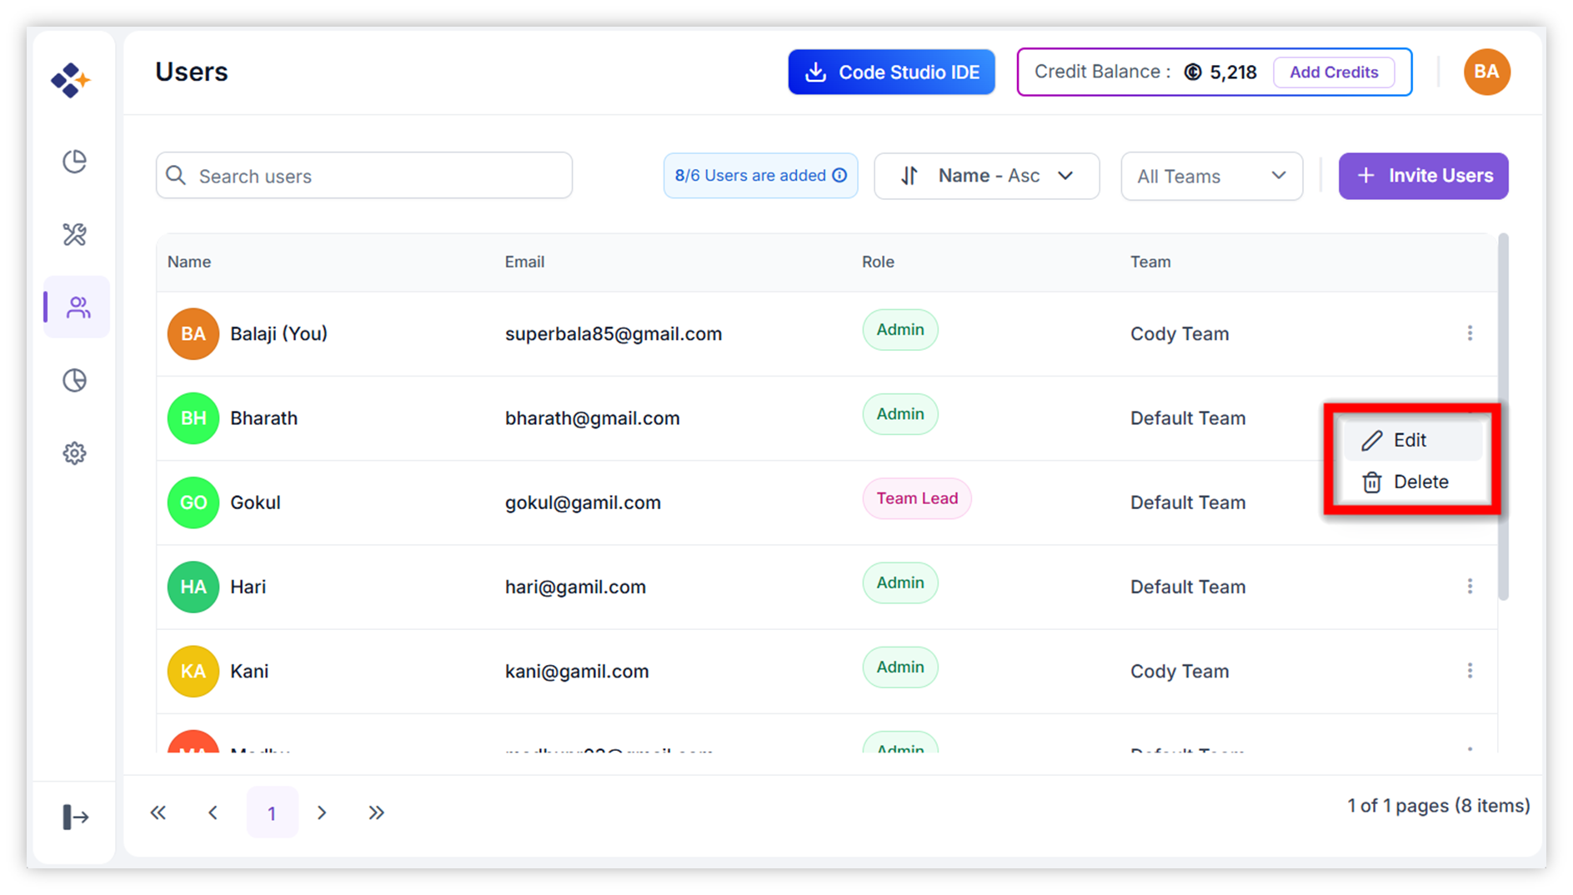Click email gokul@gamil.com
Screen dimensions: 1573x895
click(x=583, y=502)
